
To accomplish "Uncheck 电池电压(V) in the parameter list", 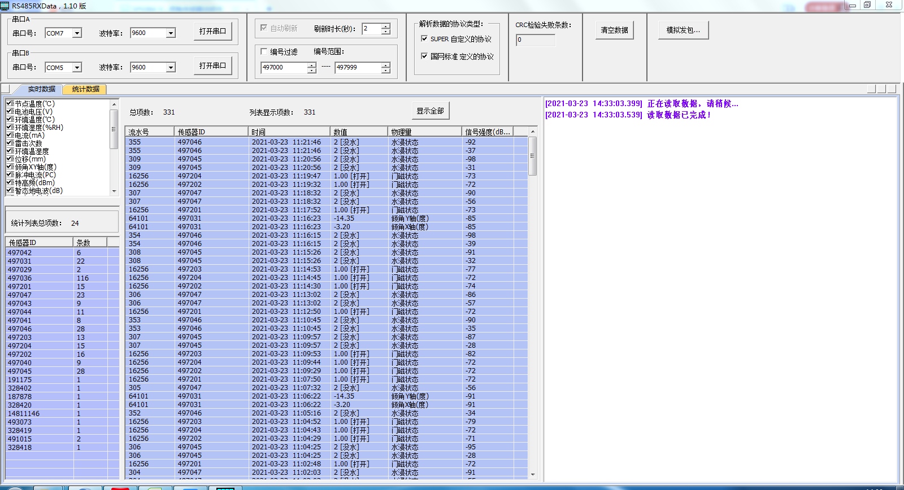I will pyautogui.click(x=10, y=112).
